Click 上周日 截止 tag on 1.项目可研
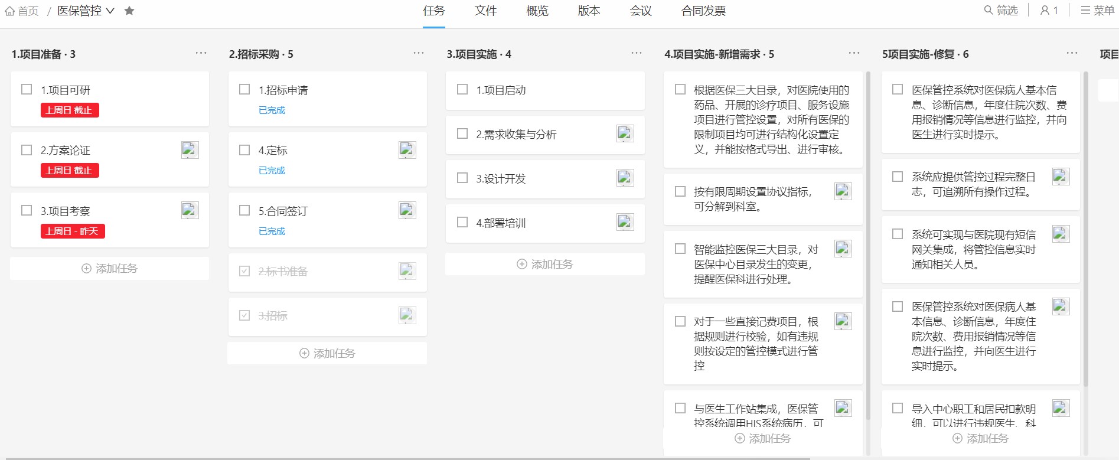Viewport: 1119px width, 460px height. (x=70, y=110)
